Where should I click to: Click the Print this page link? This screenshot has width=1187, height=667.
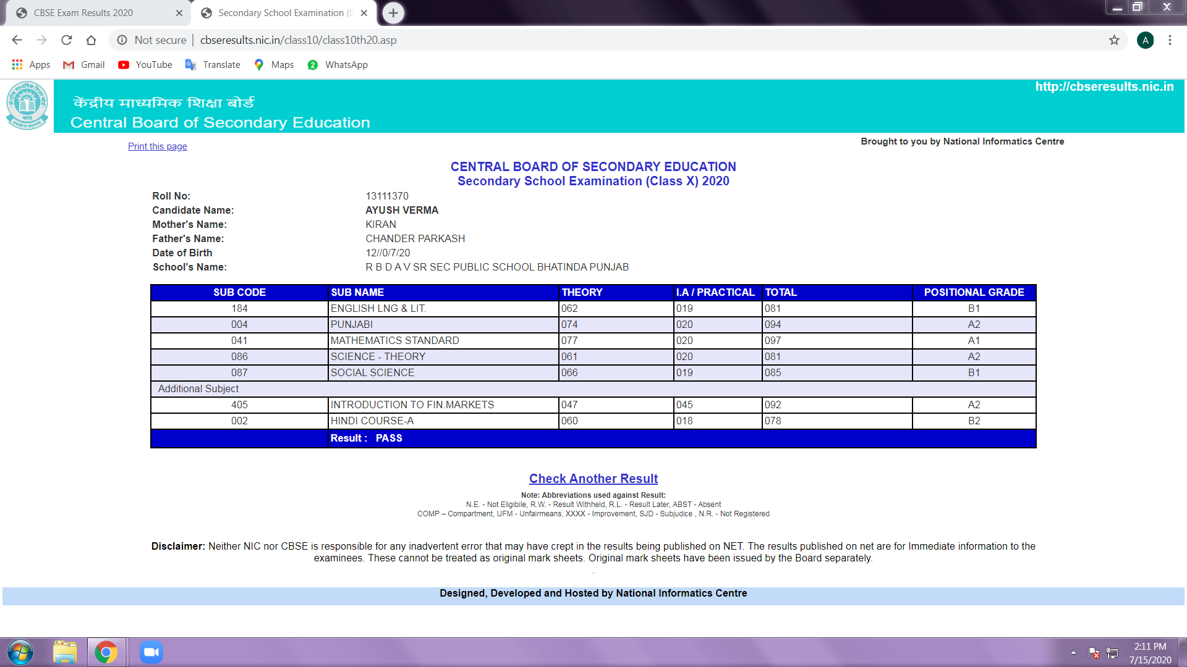pyautogui.click(x=157, y=146)
